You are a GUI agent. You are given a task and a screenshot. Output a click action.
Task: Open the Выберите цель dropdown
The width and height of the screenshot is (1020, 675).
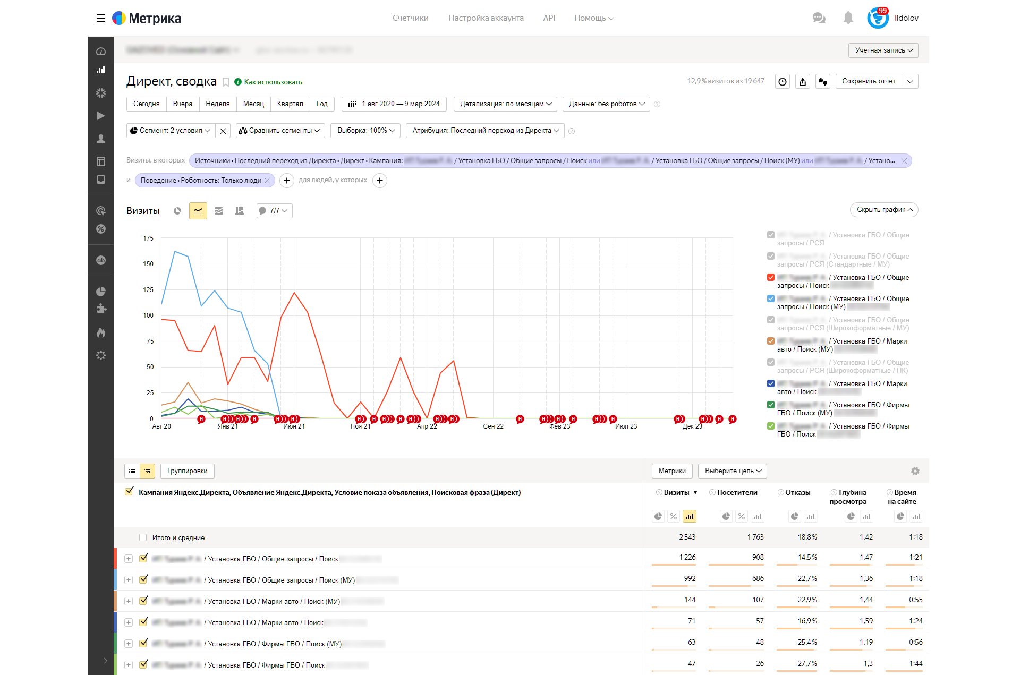click(x=732, y=471)
